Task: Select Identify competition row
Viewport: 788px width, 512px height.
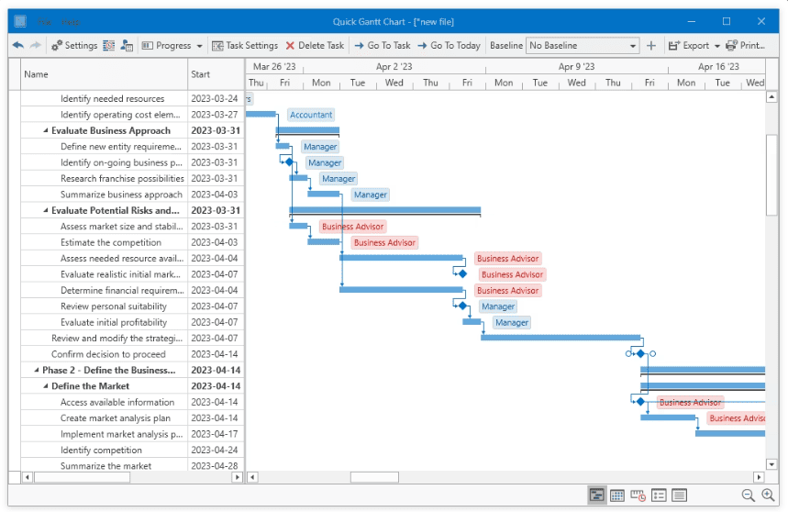Action: pos(132,451)
